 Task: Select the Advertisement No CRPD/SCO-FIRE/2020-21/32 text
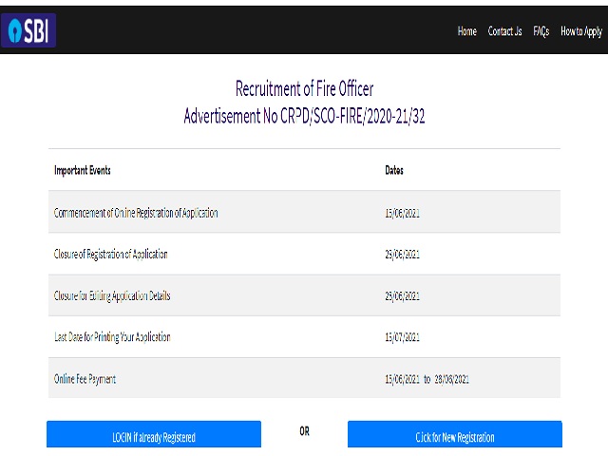pos(304,116)
